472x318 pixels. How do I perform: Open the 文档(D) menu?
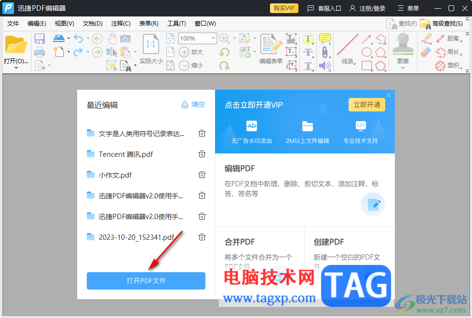click(93, 24)
